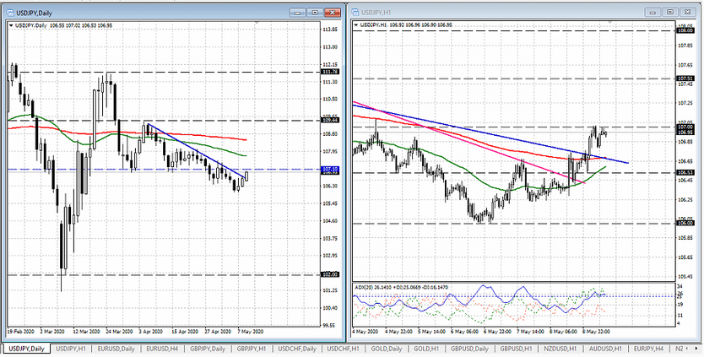Minimize the USDJPY,Daily chart window
Viewport: 704px width, 357px height.
coord(297,12)
